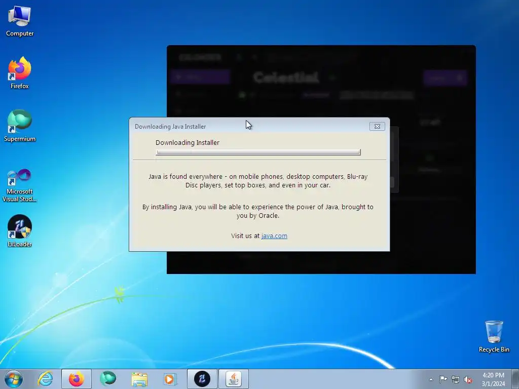Open Windows Media Player from taskbar
This screenshot has height=389, width=519.
point(170,379)
